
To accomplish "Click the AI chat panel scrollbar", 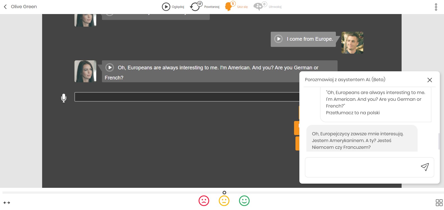I will [439, 141].
